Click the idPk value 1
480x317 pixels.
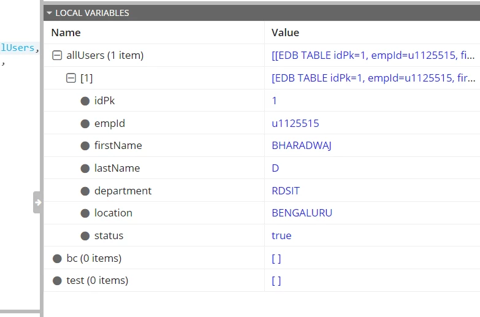(274, 101)
